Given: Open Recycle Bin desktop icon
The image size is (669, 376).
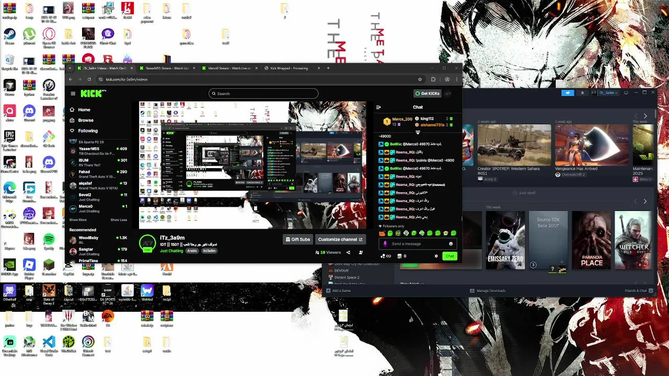Looking at the screenshot, I should point(9,62).
